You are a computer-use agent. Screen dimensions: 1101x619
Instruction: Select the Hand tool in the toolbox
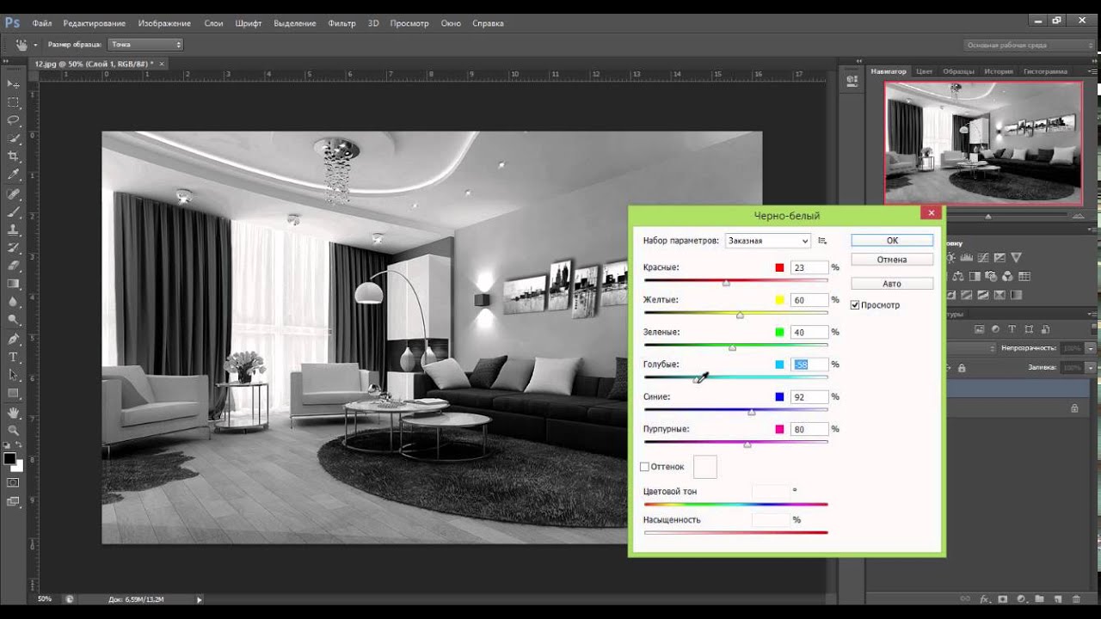(13, 414)
